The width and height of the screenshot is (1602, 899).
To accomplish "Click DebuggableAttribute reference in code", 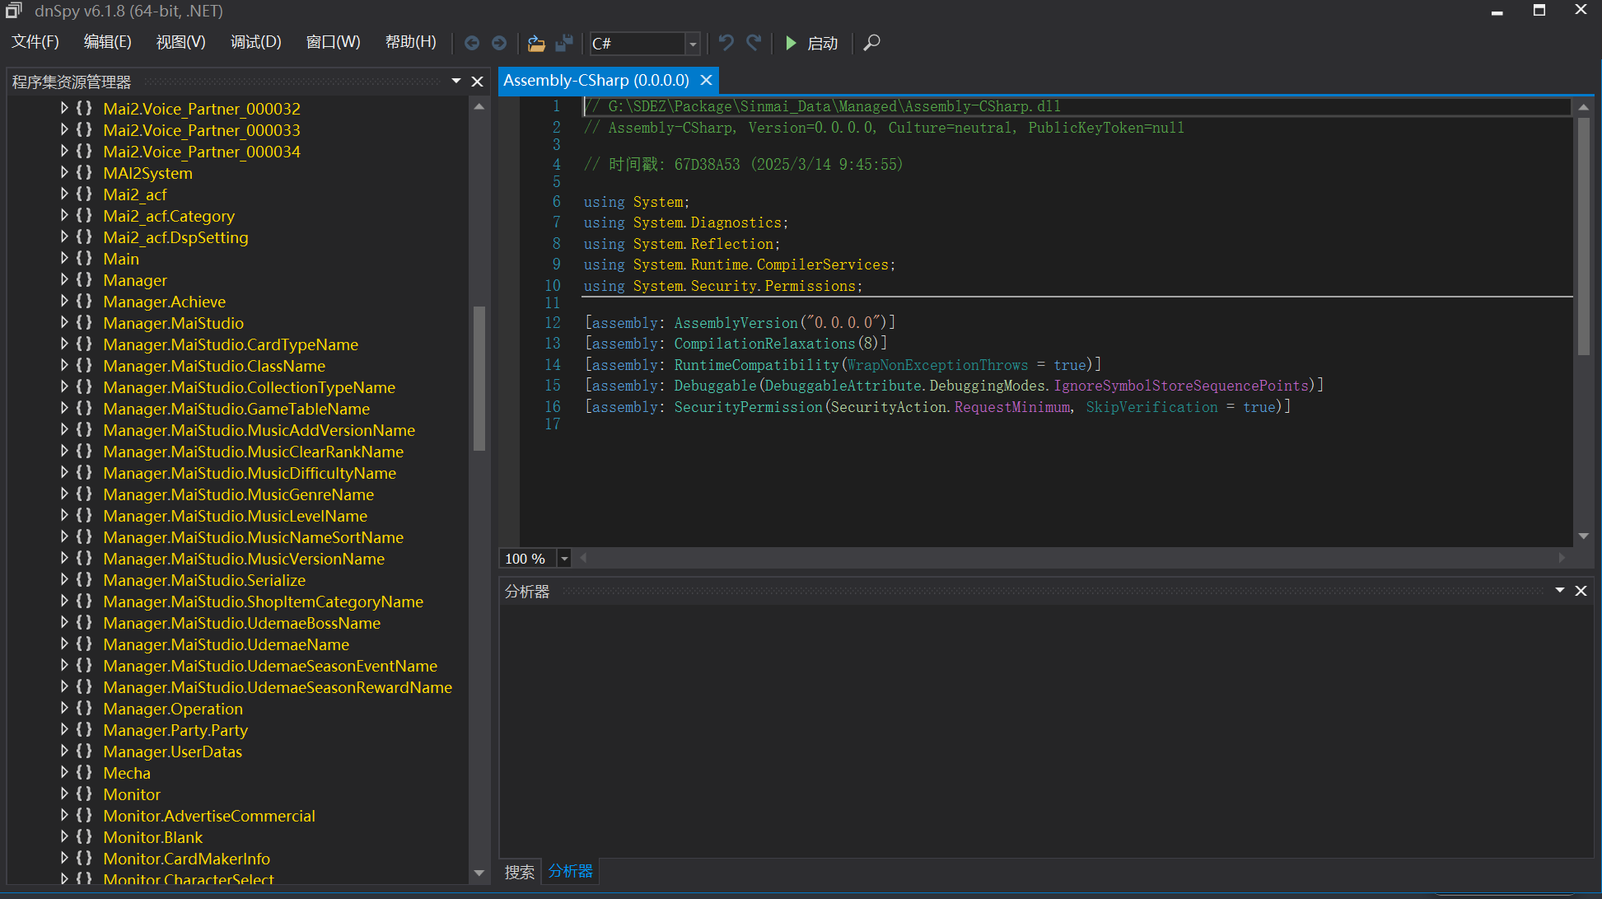I will (843, 385).
